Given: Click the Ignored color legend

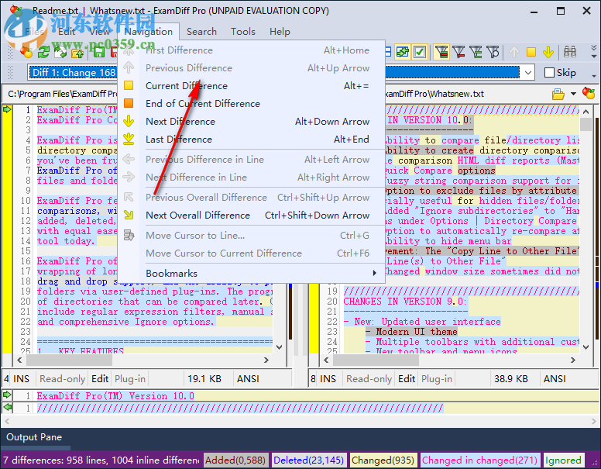Looking at the screenshot, I should pyautogui.click(x=563, y=460).
